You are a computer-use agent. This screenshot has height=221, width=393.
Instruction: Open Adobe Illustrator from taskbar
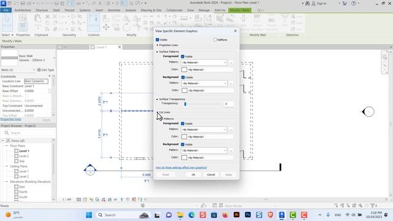click(236, 215)
